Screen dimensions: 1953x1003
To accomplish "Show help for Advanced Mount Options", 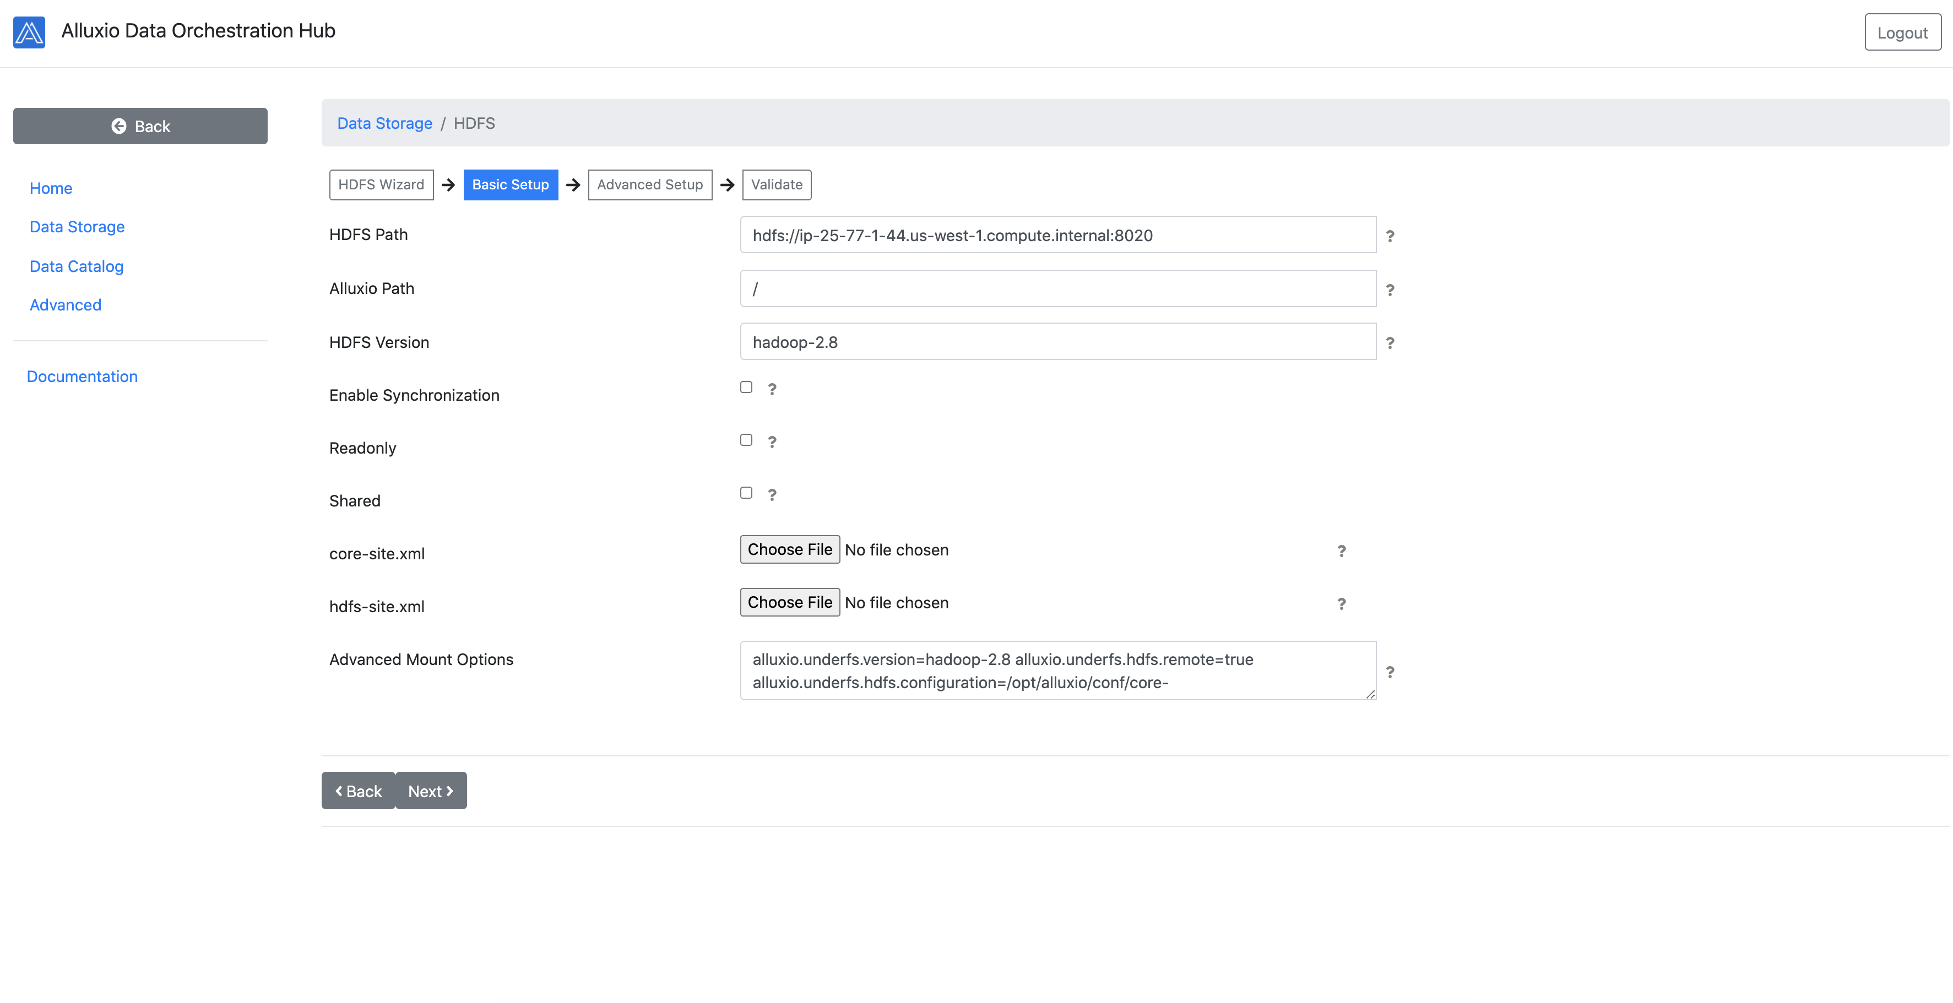I will click(1390, 672).
